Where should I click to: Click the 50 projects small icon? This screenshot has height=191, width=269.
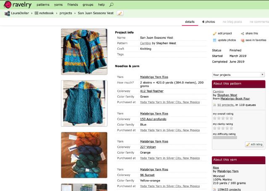[x=214, y=105]
